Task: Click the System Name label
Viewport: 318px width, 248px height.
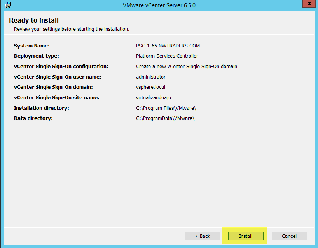Action: click(x=32, y=46)
